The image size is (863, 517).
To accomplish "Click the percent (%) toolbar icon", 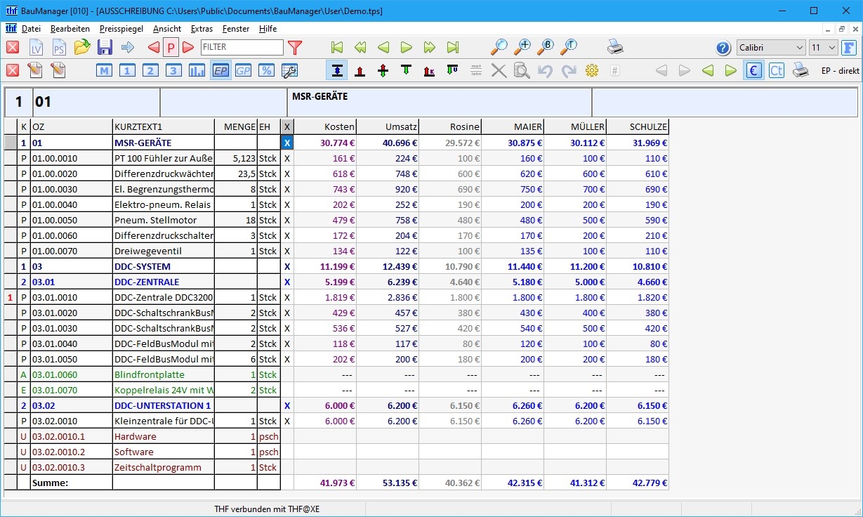I will 266,70.
